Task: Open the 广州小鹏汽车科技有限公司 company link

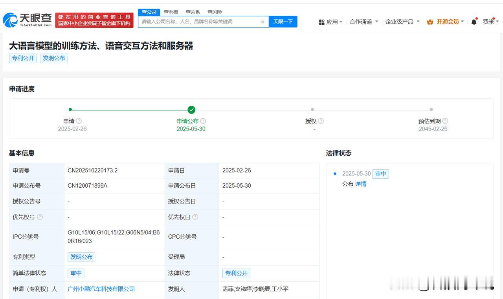Action: 101,289
